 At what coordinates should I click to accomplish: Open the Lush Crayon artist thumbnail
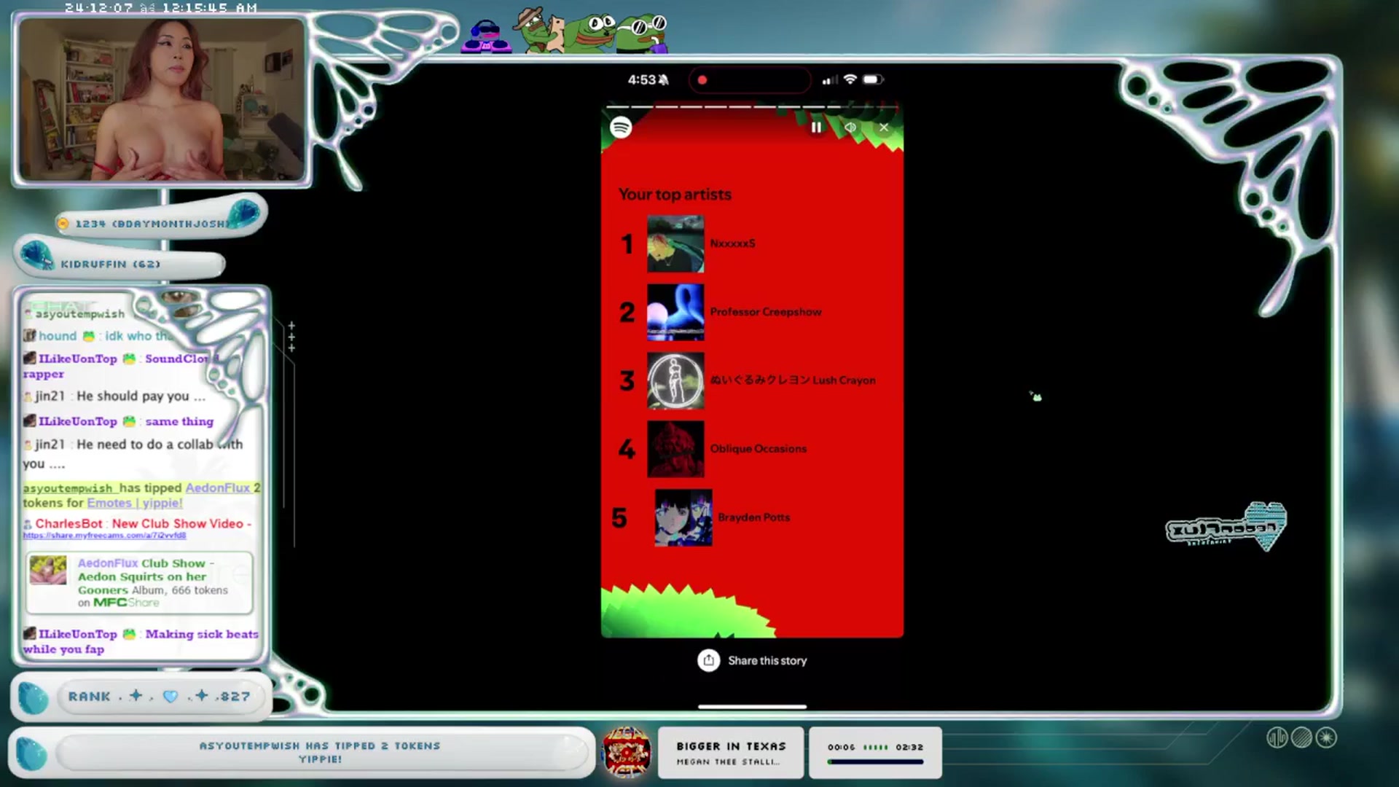point(675,380)
